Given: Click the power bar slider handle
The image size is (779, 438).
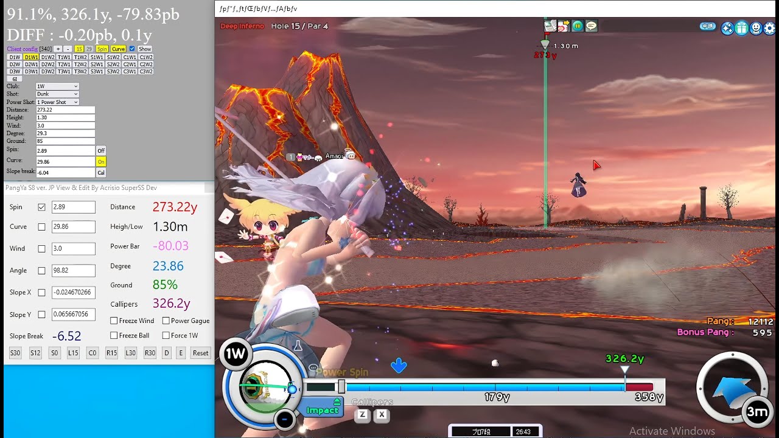Looking at the screenshot, I should 341,387.
